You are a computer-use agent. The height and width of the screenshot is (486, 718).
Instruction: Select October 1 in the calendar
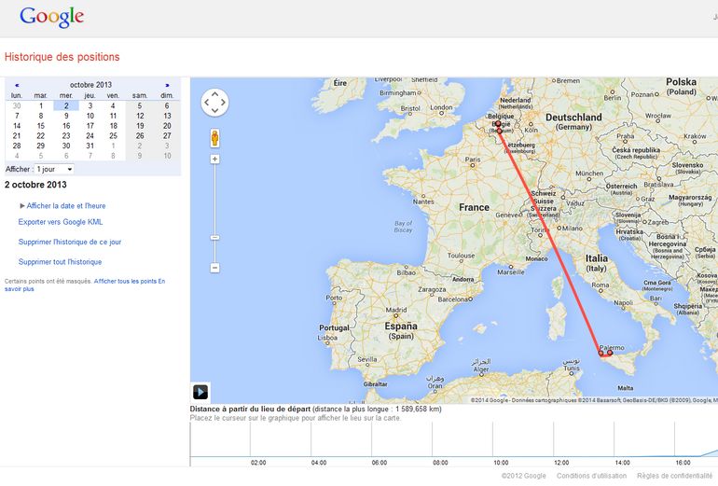41,105
